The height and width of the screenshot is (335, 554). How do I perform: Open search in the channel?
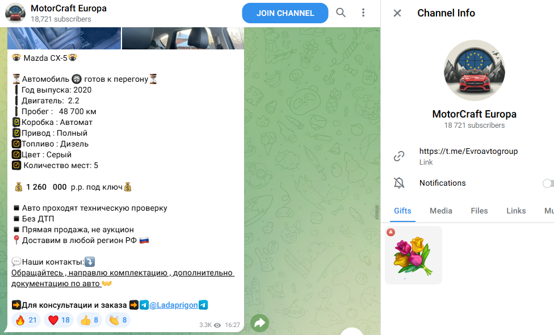[x=341, y=12]
